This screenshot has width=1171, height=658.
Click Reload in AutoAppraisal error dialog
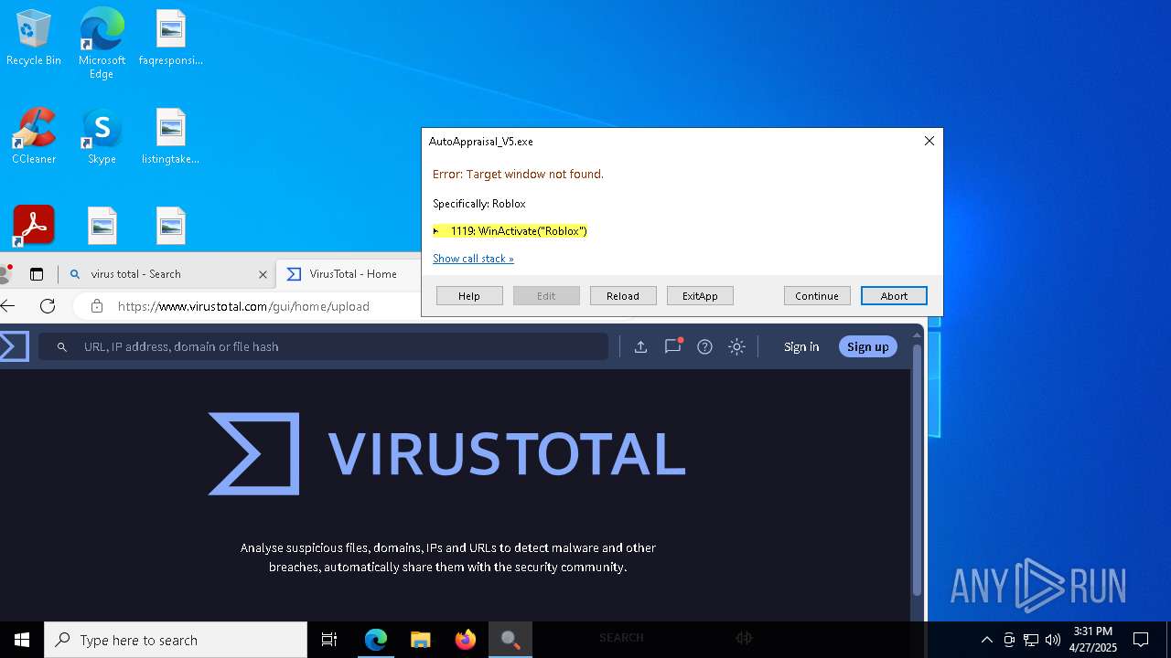coord(623,296)
